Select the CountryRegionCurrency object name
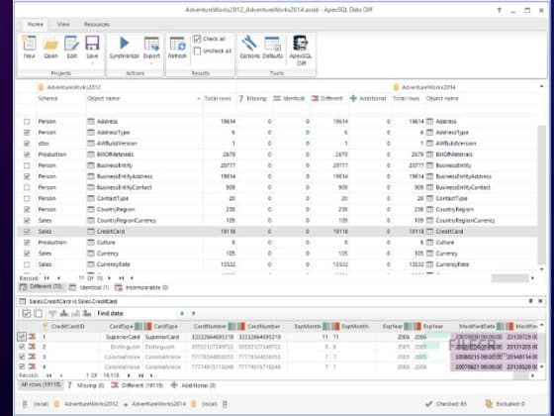The image size is (554, 416). 127,220
